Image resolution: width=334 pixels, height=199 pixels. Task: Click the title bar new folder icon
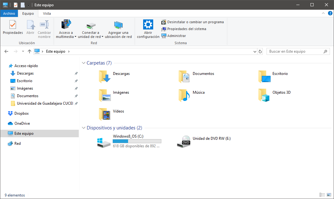pos(23,5)
